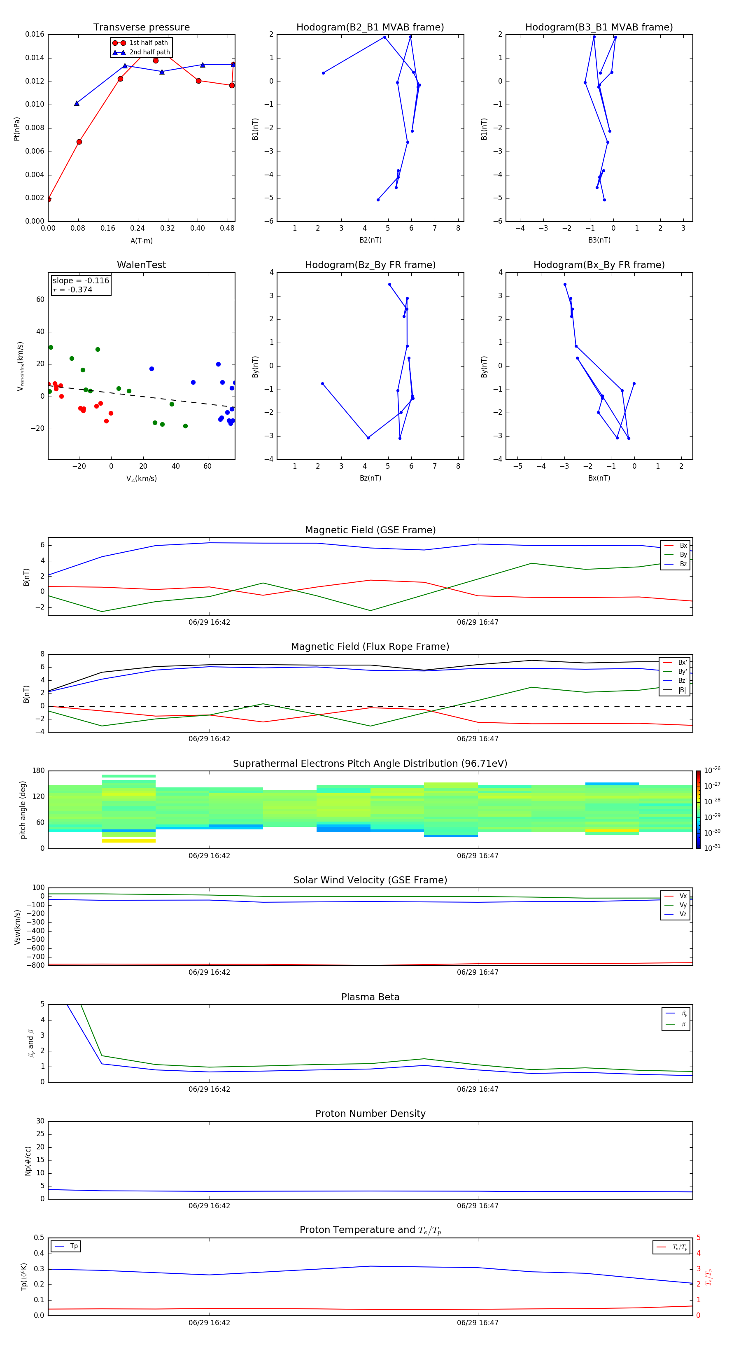Screen dimensions: 741x1359
Task: Click the |B| entry in Flux Rope legend
Action: pos(675,690)
